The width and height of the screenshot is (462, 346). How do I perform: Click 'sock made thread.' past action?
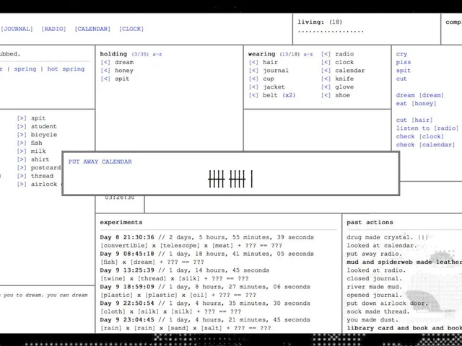click(378, 311)
